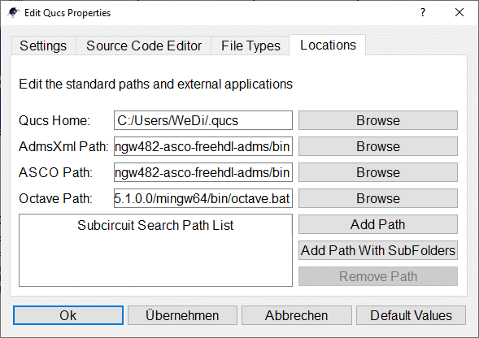479x338 pixels.
Task: Click the Subcircuit Search Path List box
Action: pyautogui.click(x=155, y=250)
